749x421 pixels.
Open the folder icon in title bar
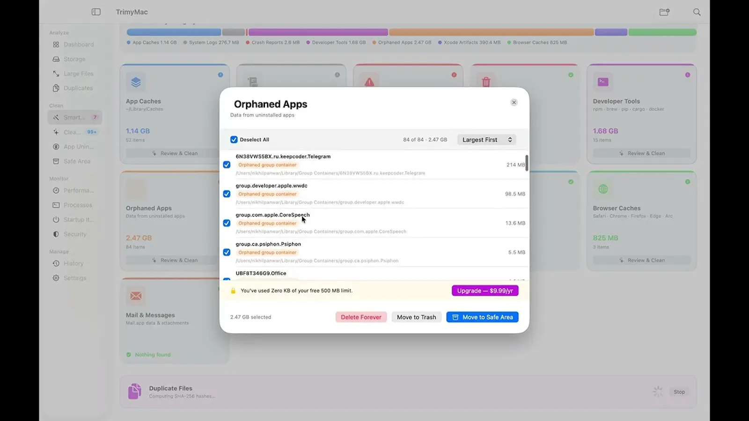(x=664, y=12)
